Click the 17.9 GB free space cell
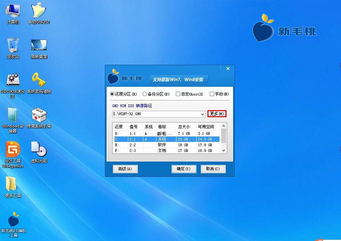The width and height of the screenshot is (341, 241). tap(205, 145)
